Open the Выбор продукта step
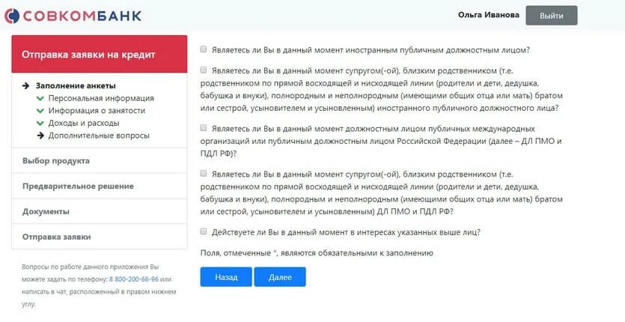This screenshot has width=625, height=322. pos(100,161)
